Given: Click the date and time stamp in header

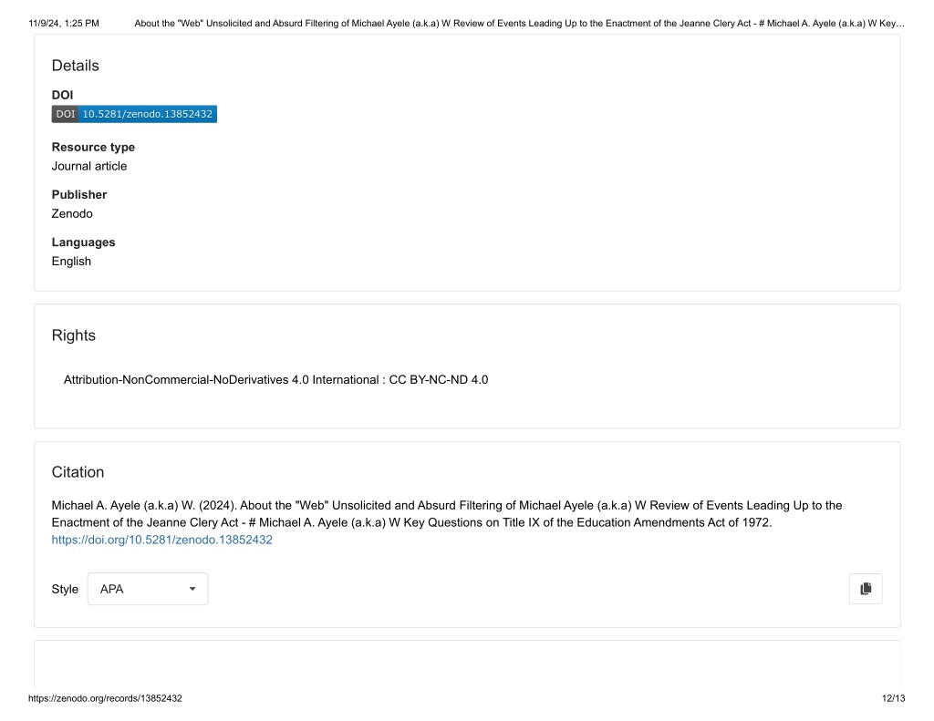Looking at the screenshot, I should coord(64,23).
